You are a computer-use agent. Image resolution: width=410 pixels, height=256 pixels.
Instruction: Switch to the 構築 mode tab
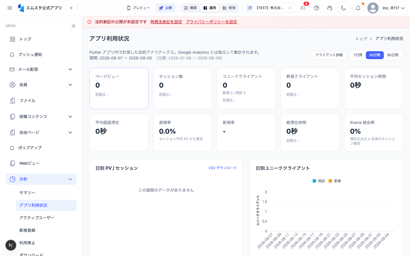190,8
